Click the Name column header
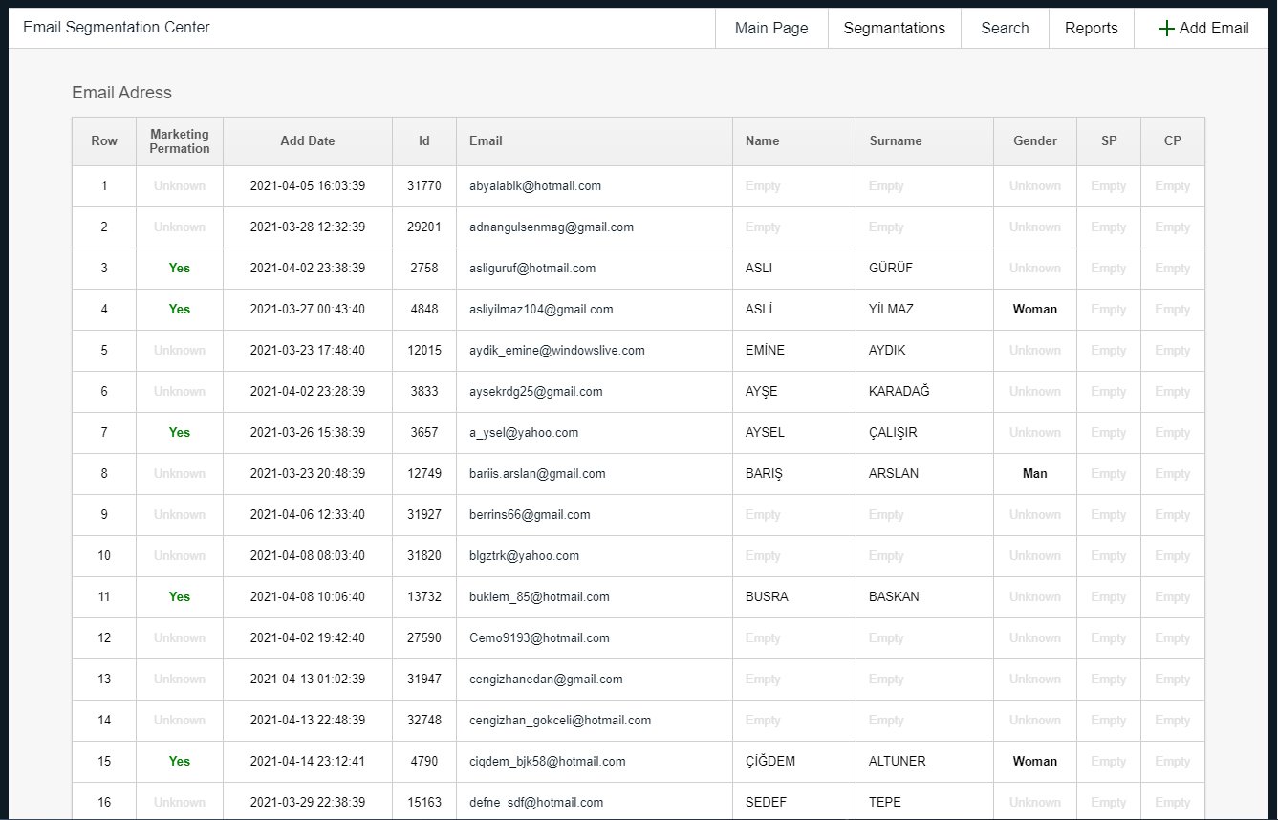Screen dimensions: 1278x820 (x=794, y=141)
